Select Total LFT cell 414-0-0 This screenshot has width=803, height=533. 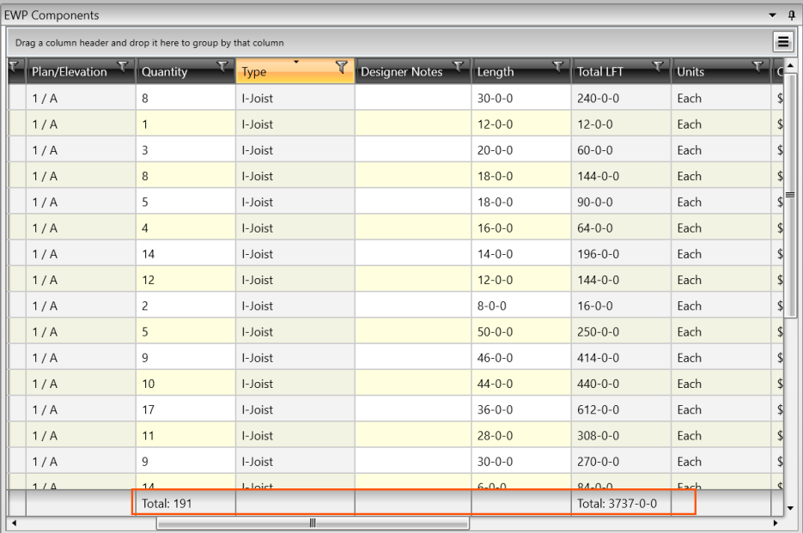point(621,358)
